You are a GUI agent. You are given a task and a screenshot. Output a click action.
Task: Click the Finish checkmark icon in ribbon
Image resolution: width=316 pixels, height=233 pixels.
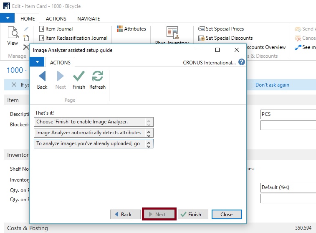coord(78,77)
